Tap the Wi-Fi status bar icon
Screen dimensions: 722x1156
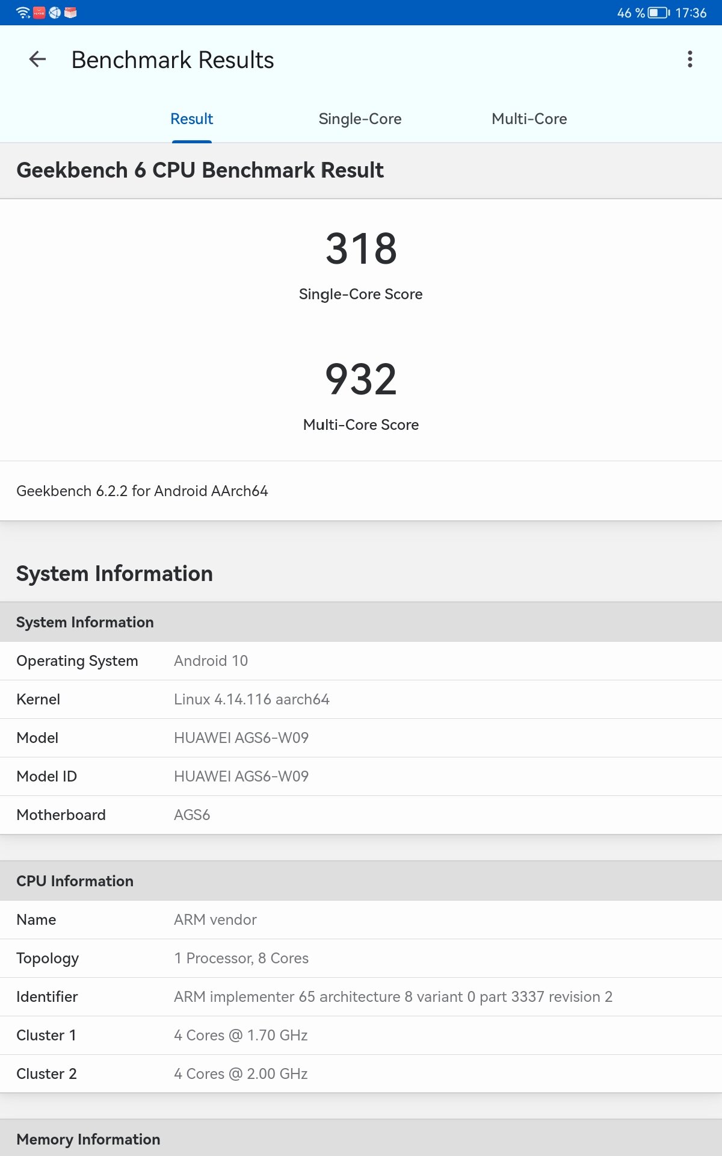click(x=23, y=13)
